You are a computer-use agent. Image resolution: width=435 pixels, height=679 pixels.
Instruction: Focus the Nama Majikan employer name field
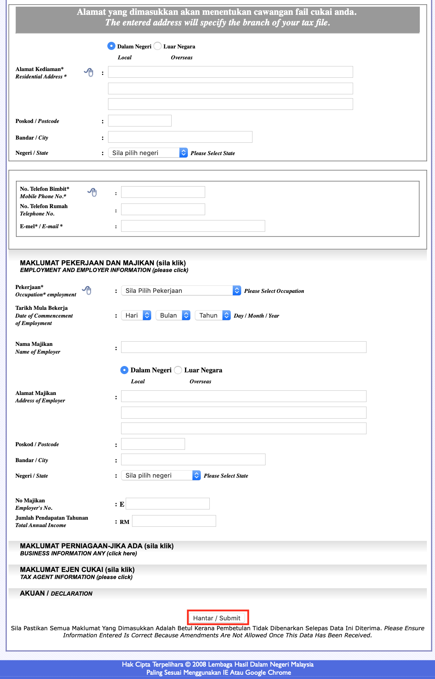pos(244,347)
